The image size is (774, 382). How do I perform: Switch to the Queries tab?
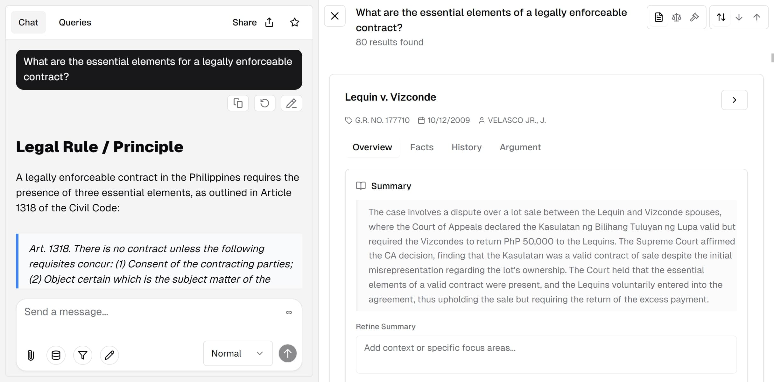[75, 22]
